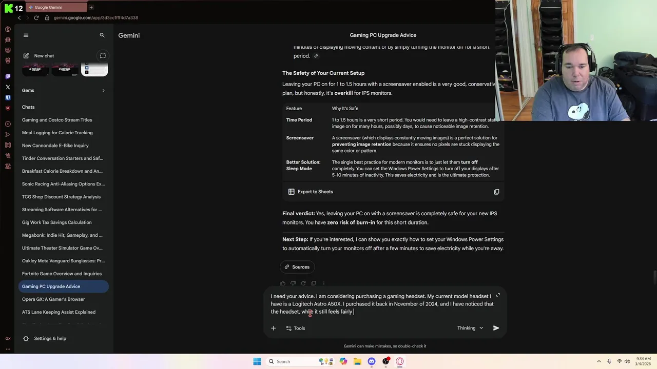The image size is (657, 369).
Task: Send the message with arrow icon
Action: click(496, 328)
